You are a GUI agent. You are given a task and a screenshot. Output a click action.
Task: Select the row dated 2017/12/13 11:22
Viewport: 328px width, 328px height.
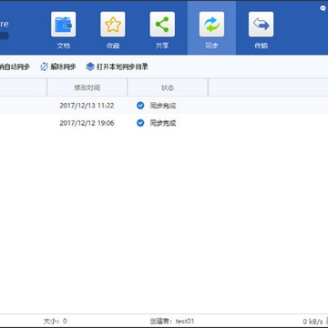pos(164,106)
